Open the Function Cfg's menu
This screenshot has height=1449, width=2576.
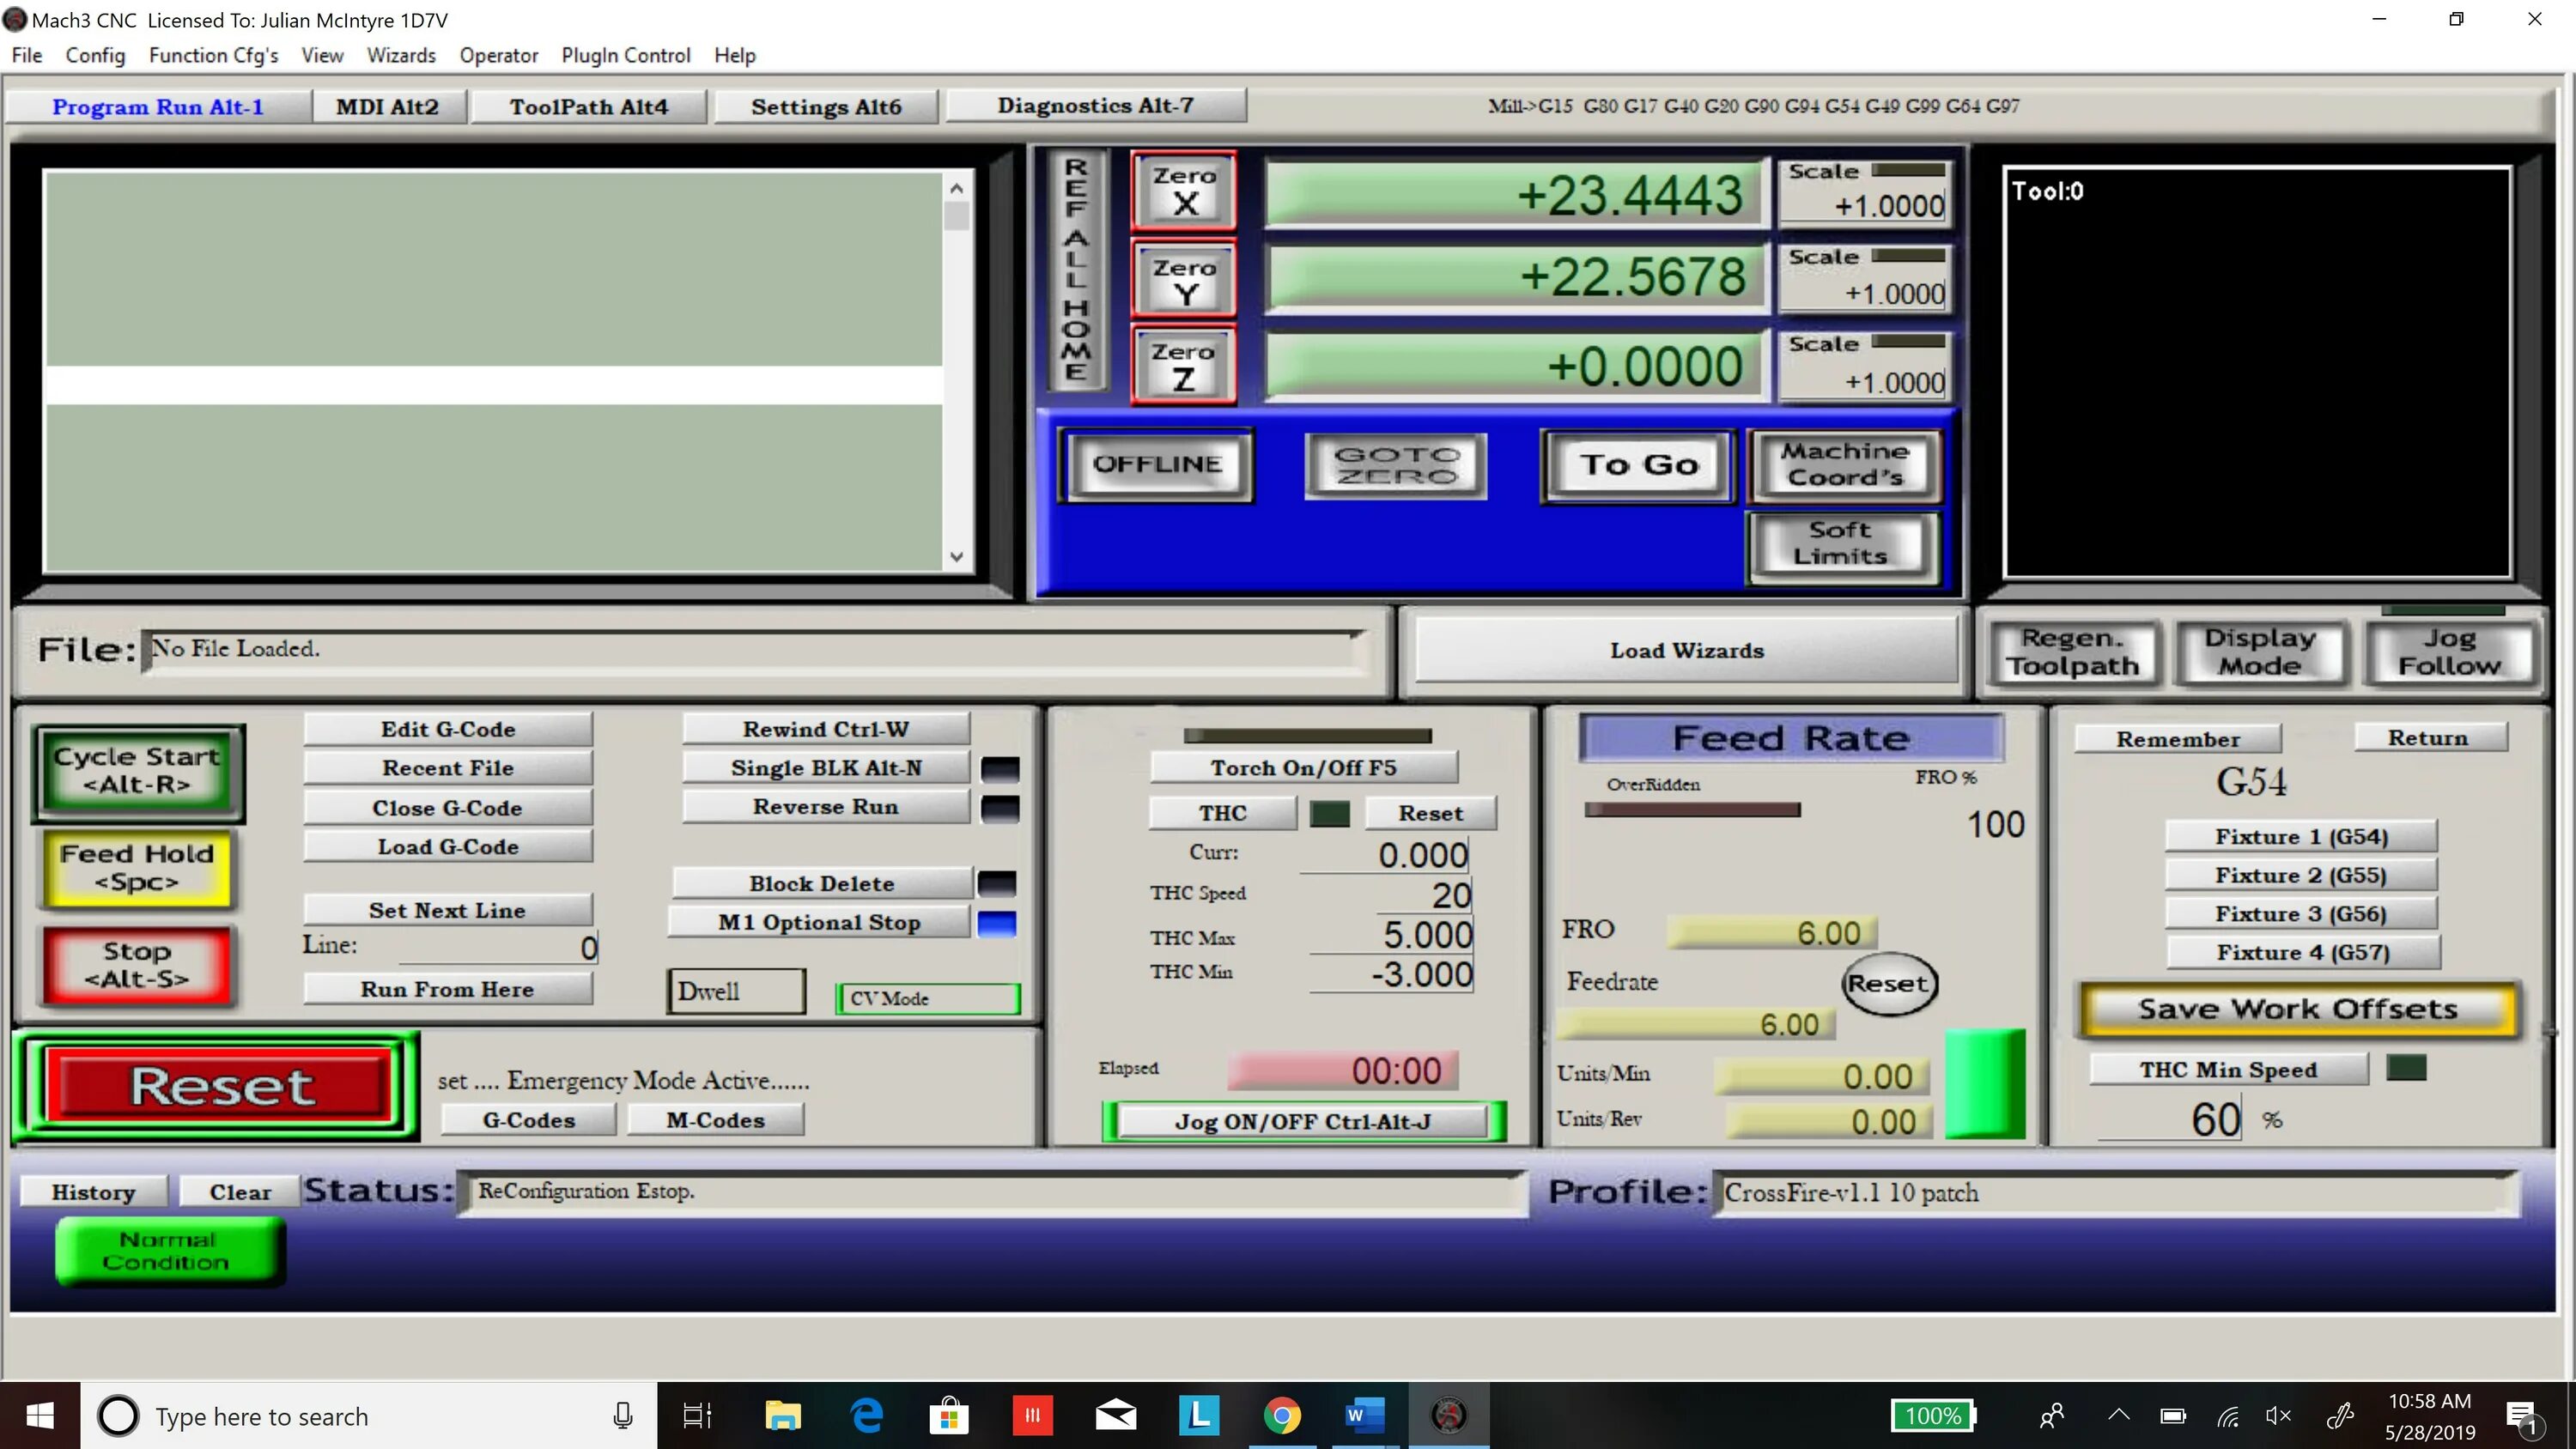(x=212, y=55)
